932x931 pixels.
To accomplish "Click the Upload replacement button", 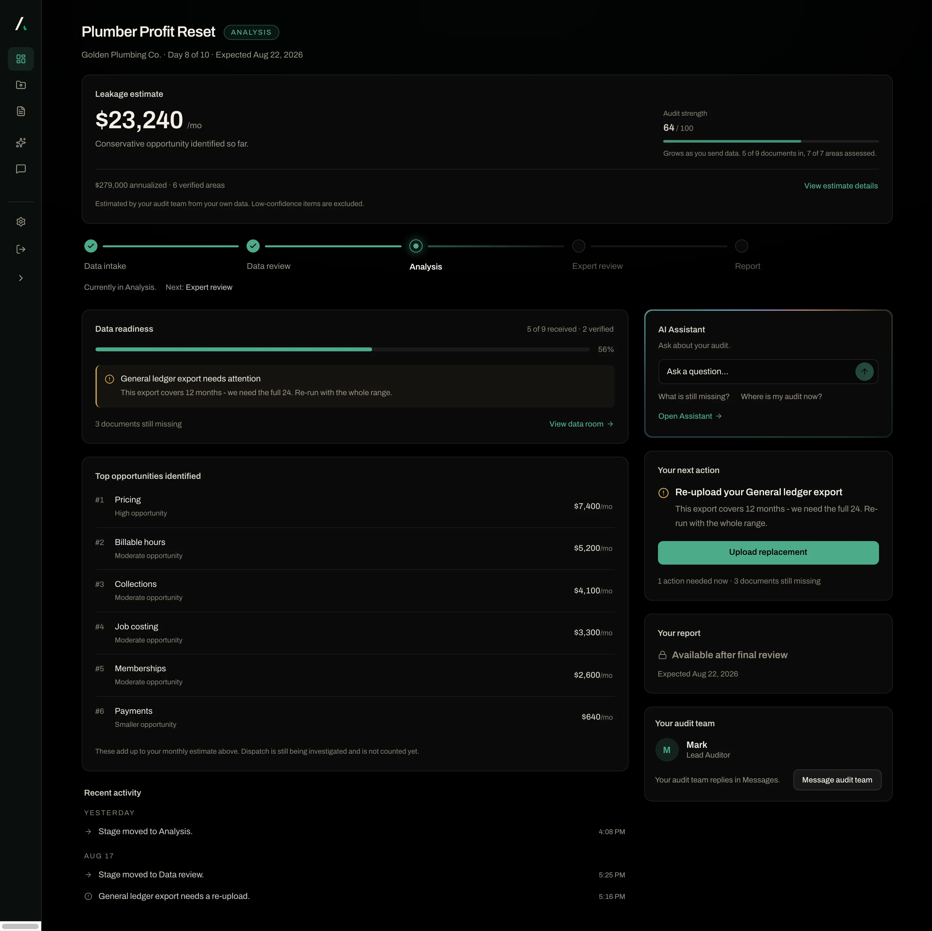I will coord(768,553).
